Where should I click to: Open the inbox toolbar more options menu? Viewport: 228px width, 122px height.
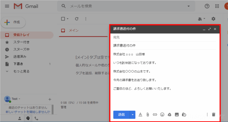pyautogui.click(x=86, y=19)
